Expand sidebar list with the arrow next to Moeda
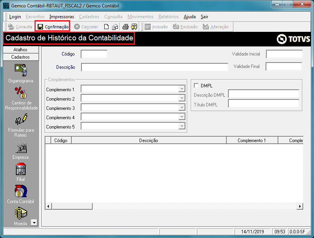Viewport: 314px width, 238px height. tap(34, 222)
